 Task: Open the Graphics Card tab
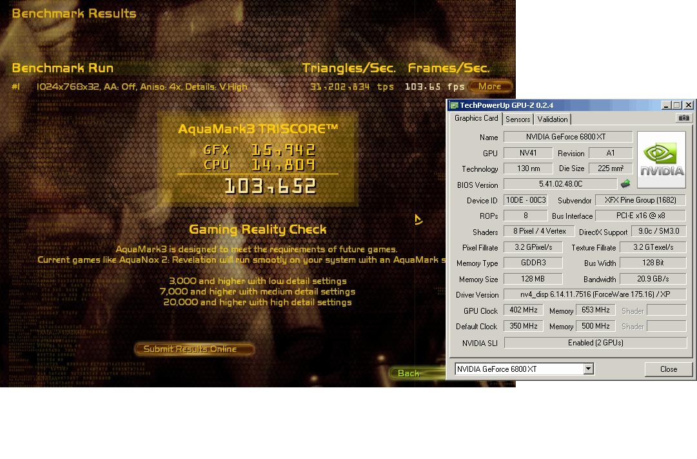coord(476,118)
